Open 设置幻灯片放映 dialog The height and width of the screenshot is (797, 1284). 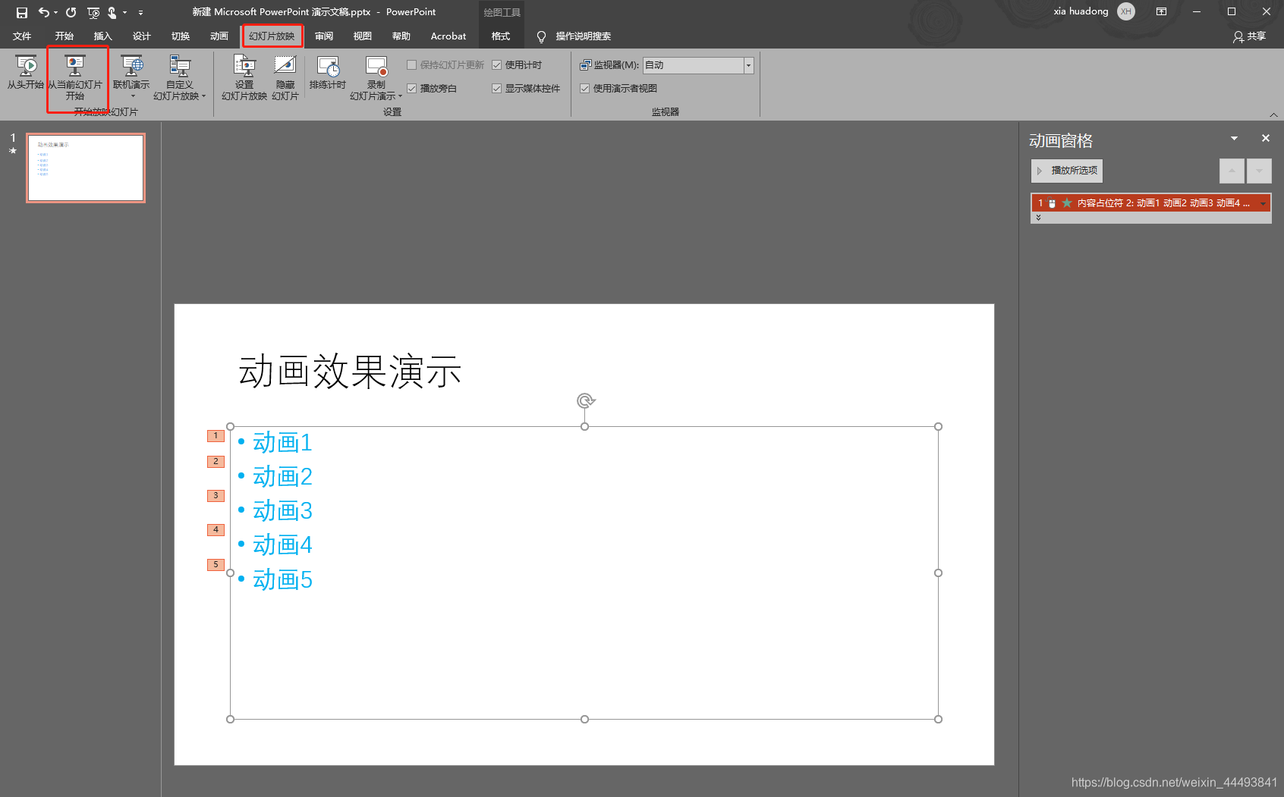[x=244, y=77]
